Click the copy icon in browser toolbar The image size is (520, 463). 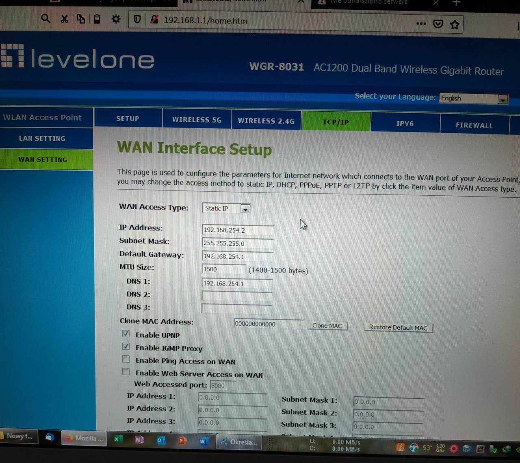tap(81, 19)
